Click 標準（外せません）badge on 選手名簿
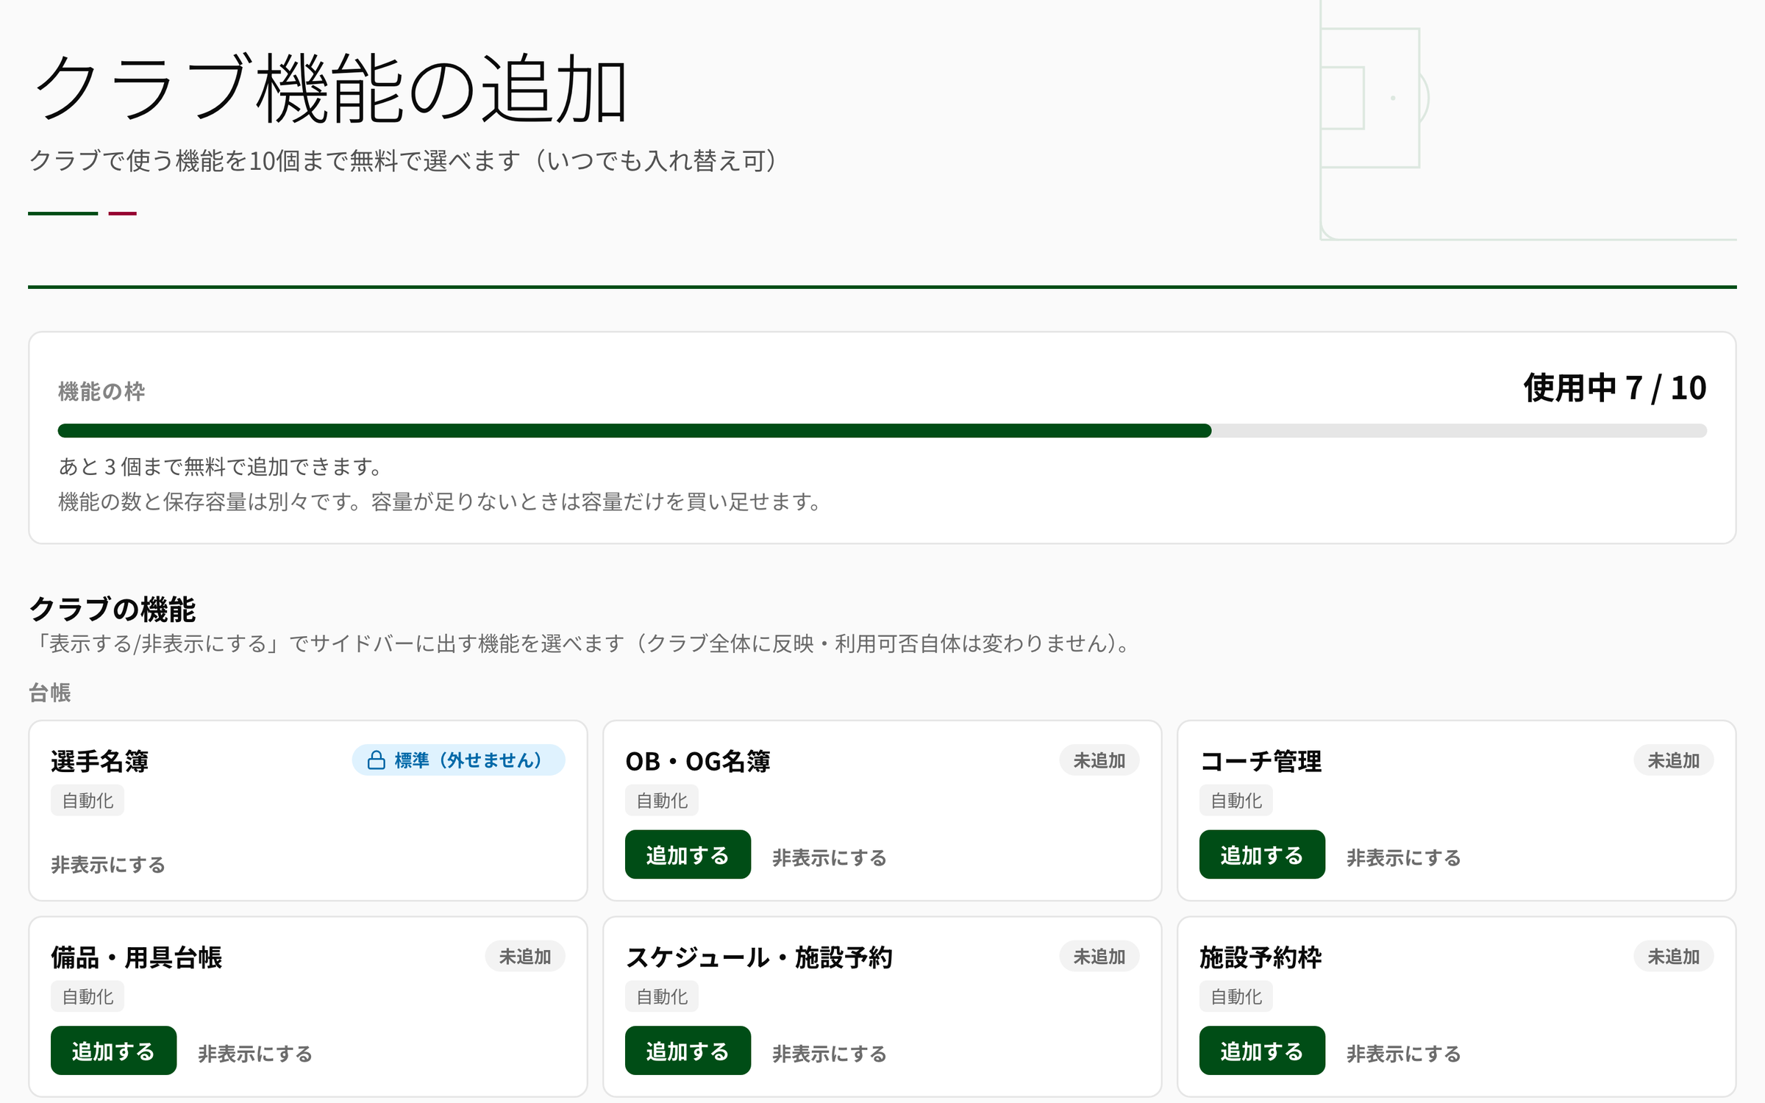The width and height of the screenshot is (1765, 1103). [x=458, y=760]
